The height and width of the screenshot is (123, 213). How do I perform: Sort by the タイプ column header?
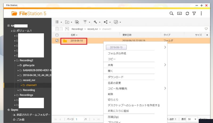point(167,35)
